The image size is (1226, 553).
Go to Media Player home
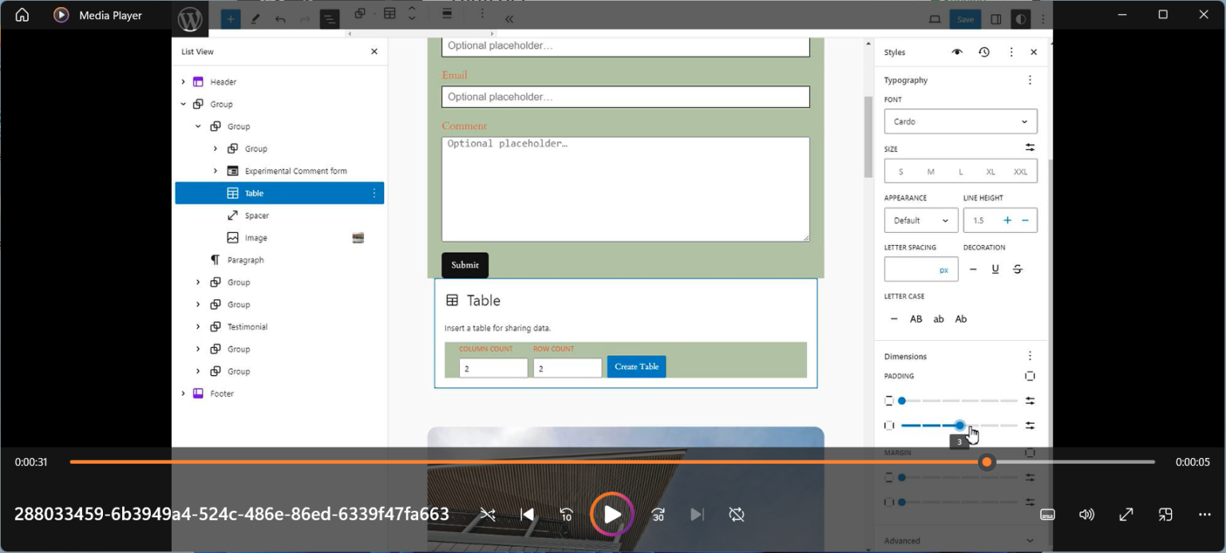tap(22, 15)
